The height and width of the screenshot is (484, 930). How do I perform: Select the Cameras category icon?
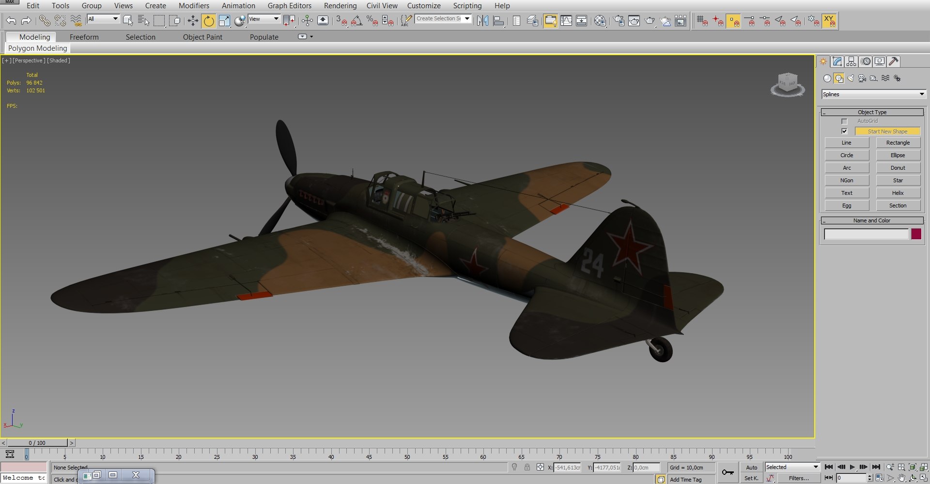click(862, 78)
